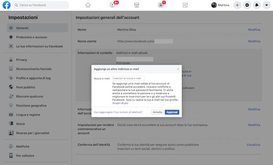Click the Post pubblici globe icon
Screen dimensions: 273x165
(x=11, y=87)
